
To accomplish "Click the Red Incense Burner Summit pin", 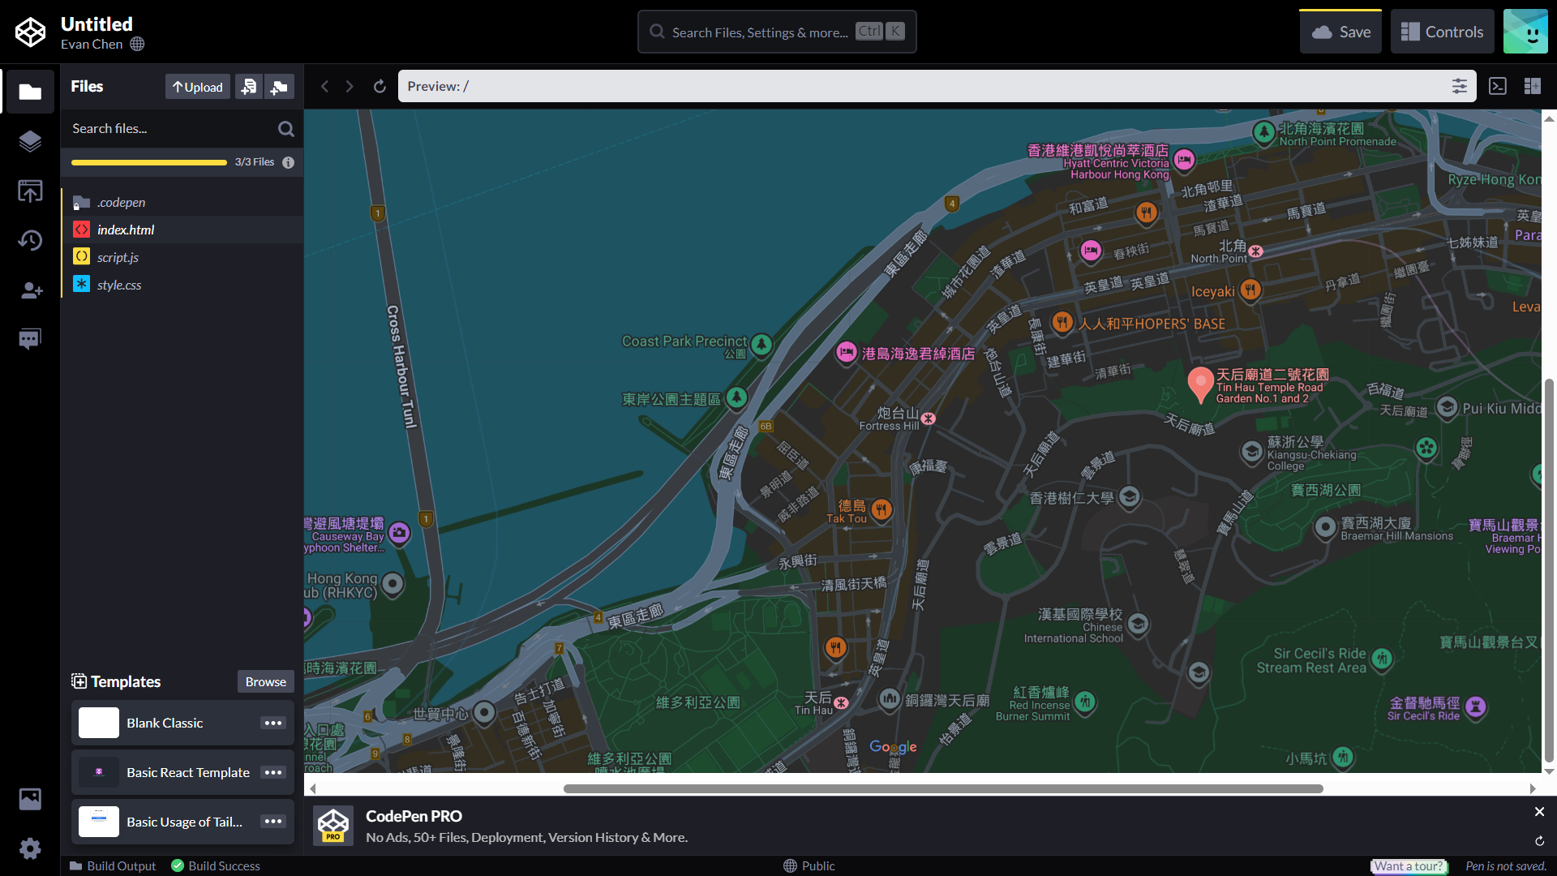I will click(1085, 702).
